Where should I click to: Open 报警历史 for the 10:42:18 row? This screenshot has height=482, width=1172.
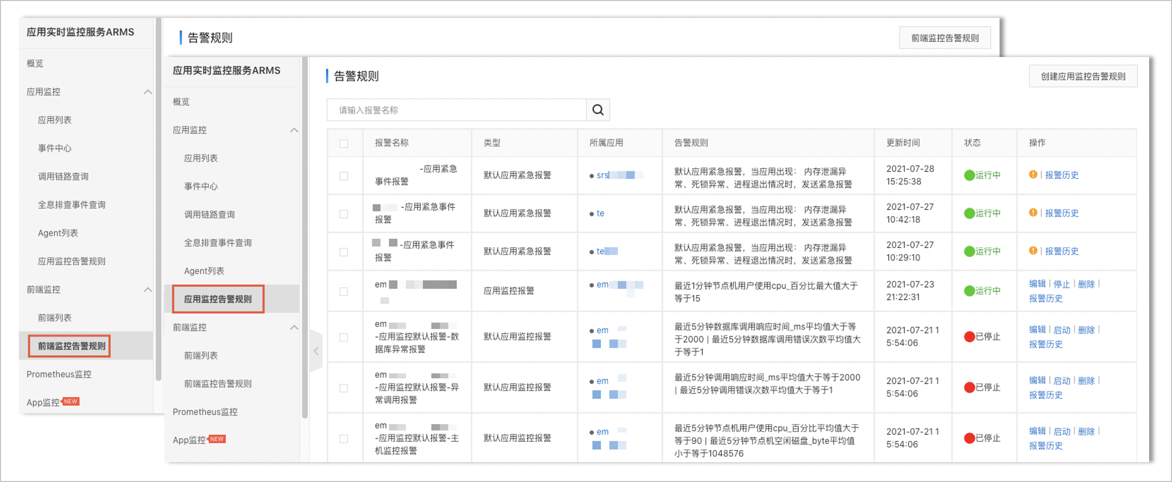[1062, 213]
